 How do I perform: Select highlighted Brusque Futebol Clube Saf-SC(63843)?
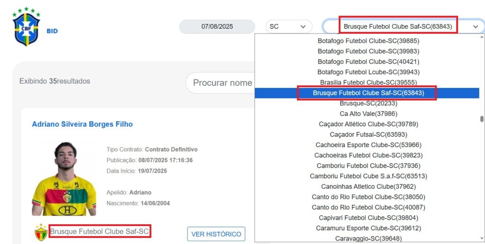click(x=368, y=93)
